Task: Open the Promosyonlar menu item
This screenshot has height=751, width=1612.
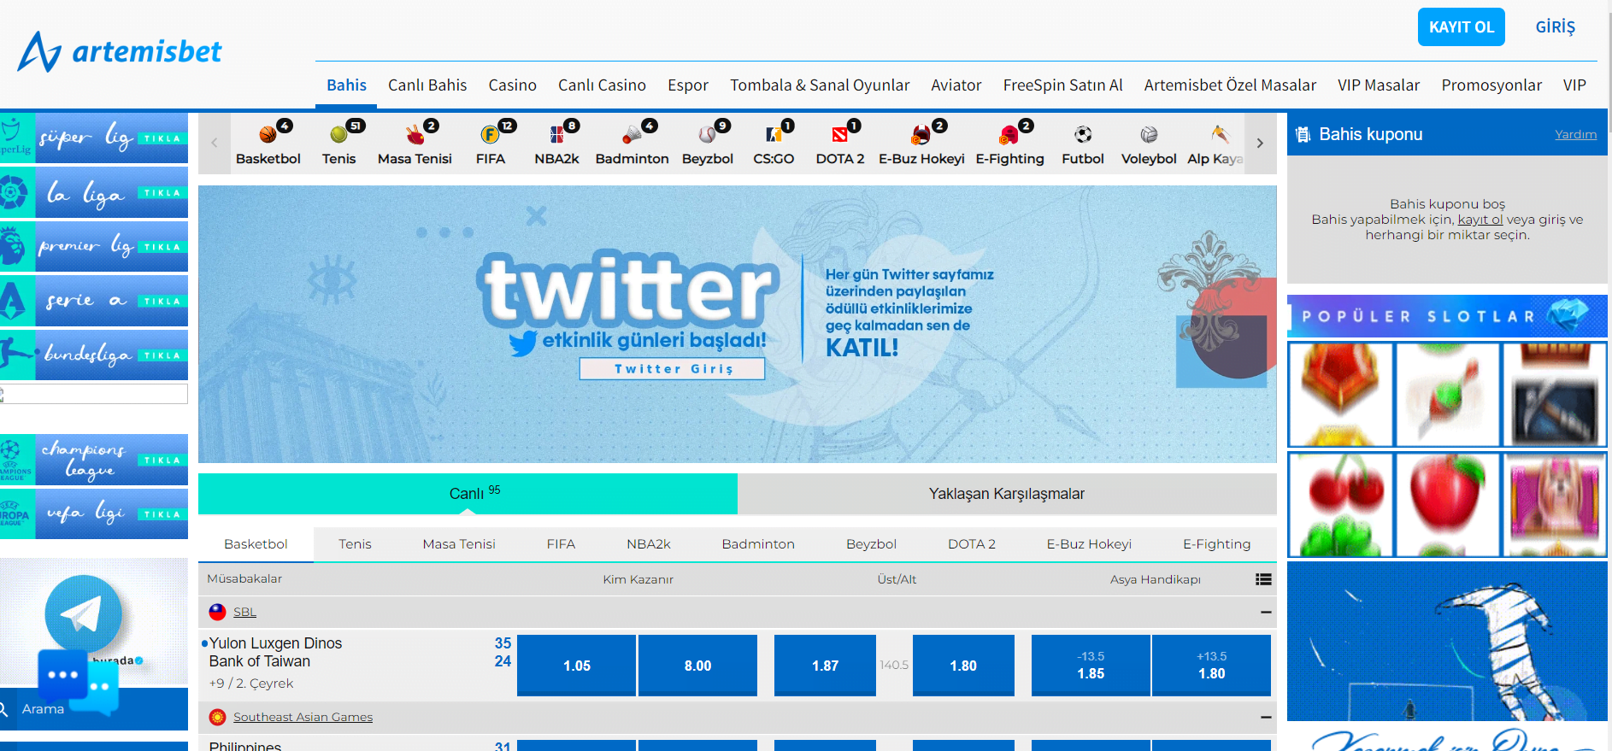Action: point(1491,85)
